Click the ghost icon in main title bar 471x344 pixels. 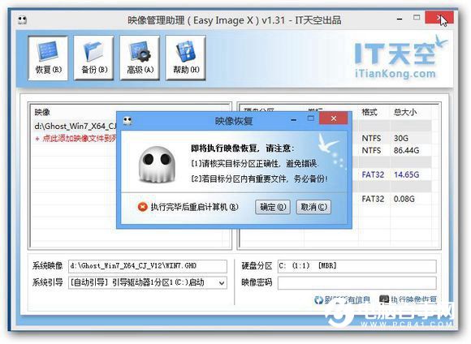[x=23, y=20]
